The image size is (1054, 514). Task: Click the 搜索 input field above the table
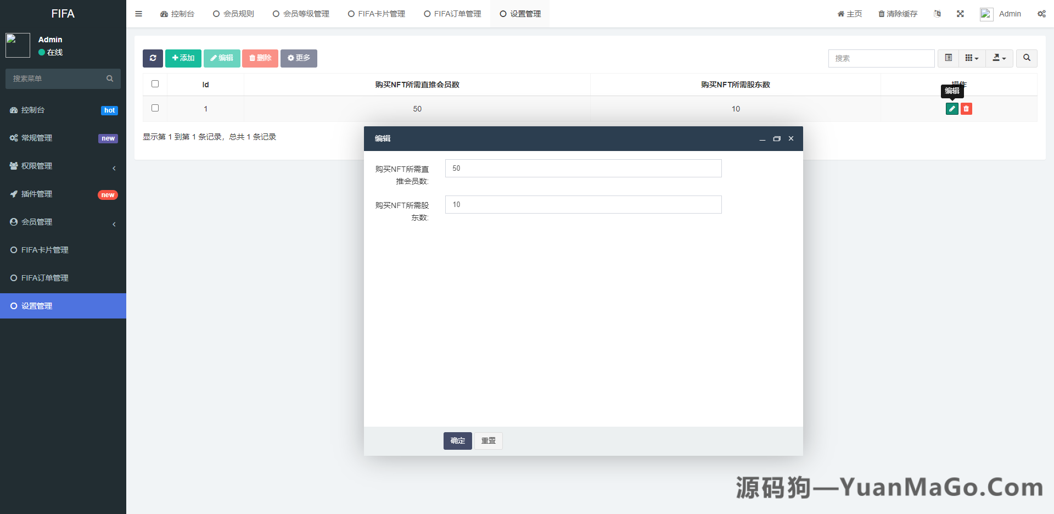[881, 58]
